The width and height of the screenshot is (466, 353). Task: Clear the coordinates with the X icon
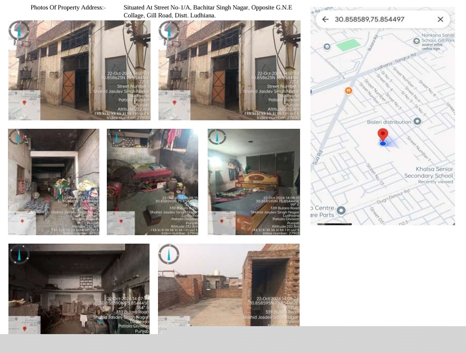tap(440, 19)
